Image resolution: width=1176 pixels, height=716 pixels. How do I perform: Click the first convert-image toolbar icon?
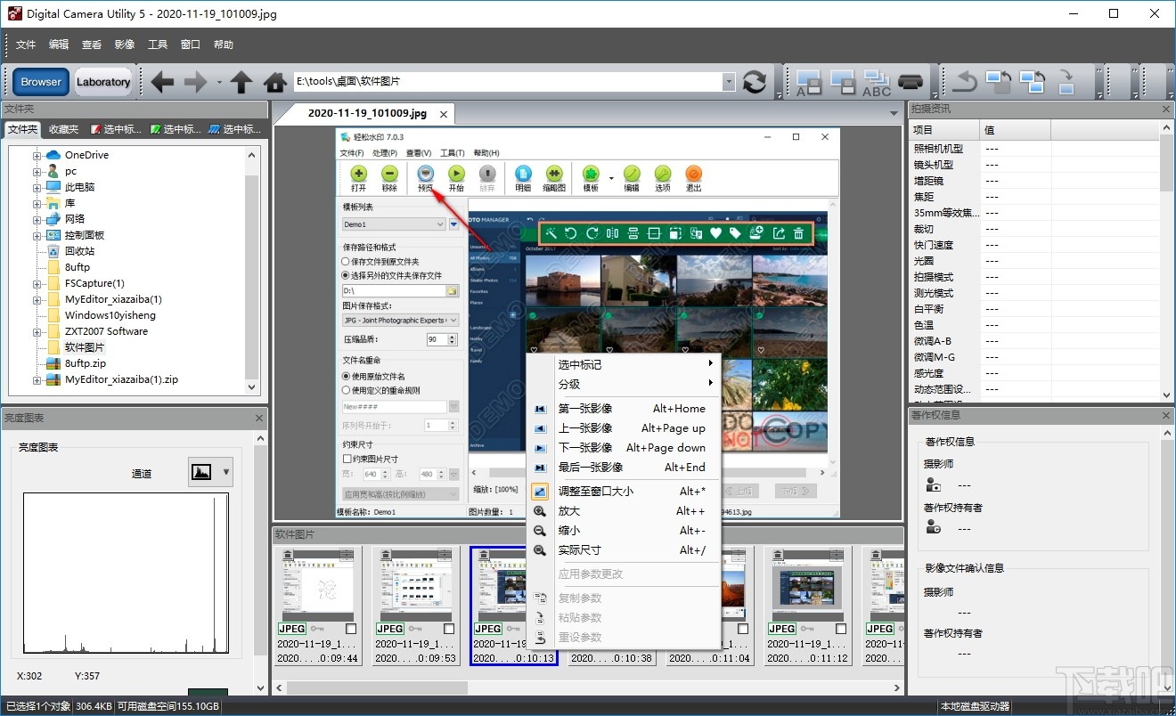click(x=809, y=82)
